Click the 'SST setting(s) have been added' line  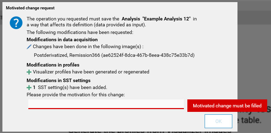pos(70,87)
